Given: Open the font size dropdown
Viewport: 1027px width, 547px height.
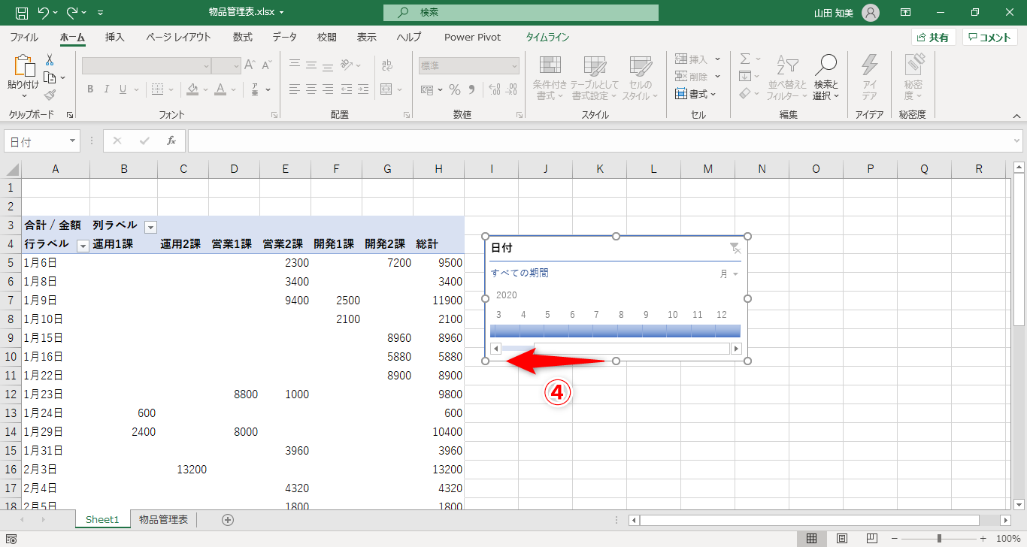Looking at the screenshot, I should 235,66.
